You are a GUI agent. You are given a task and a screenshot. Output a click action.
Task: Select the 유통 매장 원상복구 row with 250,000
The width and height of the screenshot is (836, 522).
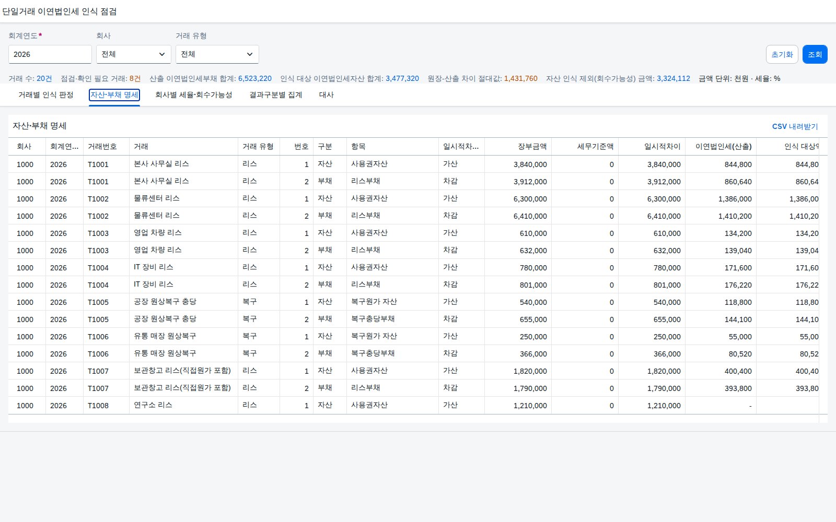(414, 336)
